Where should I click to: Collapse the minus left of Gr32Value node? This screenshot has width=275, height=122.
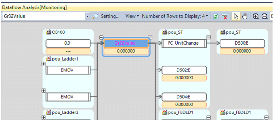tap(101, 37)
